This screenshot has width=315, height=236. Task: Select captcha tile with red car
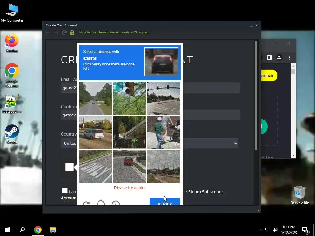coord(130,167)
